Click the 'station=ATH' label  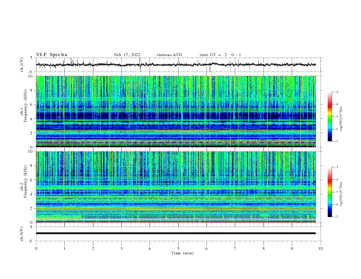169,55
